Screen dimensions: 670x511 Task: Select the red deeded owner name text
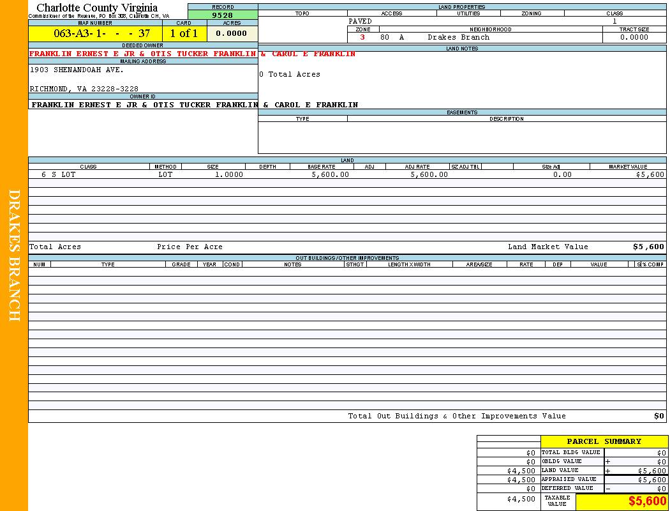(x=192, y=54)
